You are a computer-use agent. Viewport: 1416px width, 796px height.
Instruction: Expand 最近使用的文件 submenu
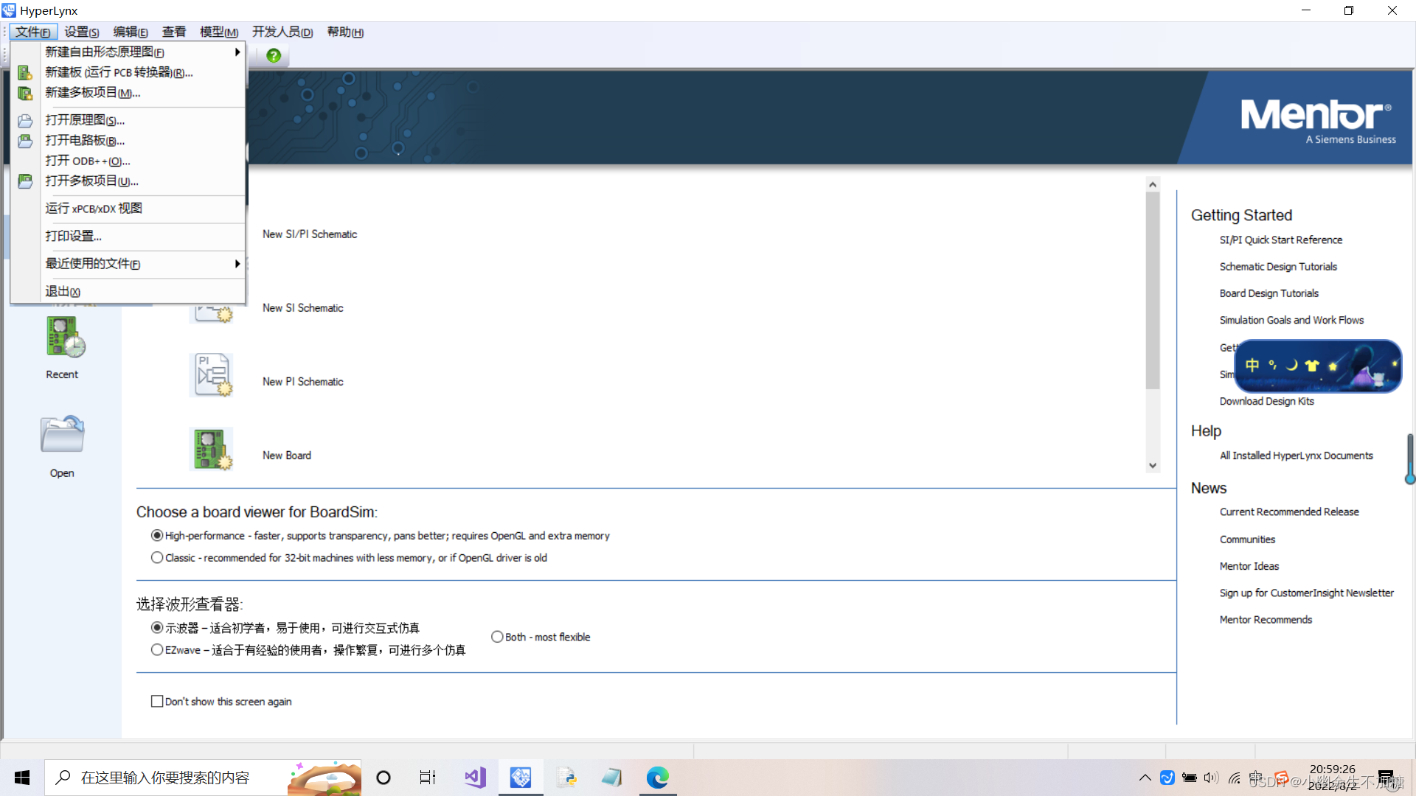[x=128, y=263]
